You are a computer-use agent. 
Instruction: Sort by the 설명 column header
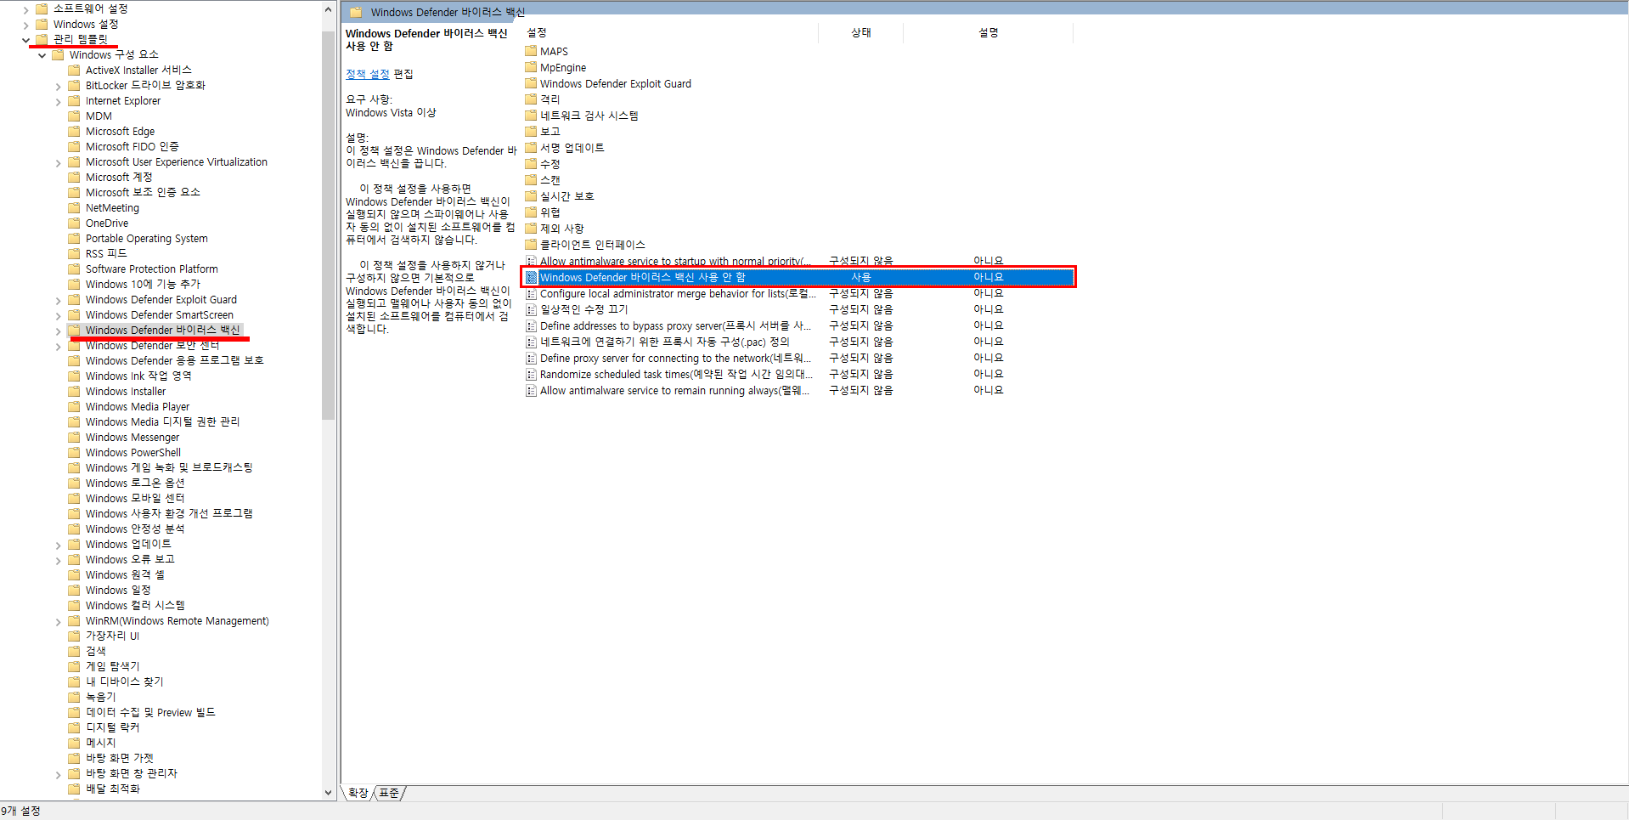pos(988,32)
